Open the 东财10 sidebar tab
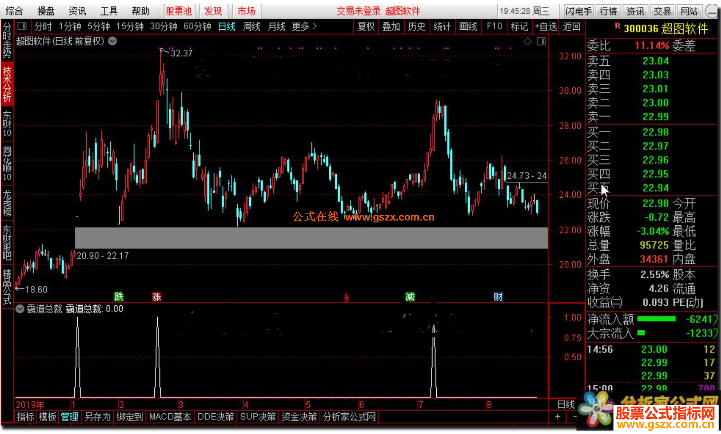The width and height of the screenshot is (721, 434). 7,124
